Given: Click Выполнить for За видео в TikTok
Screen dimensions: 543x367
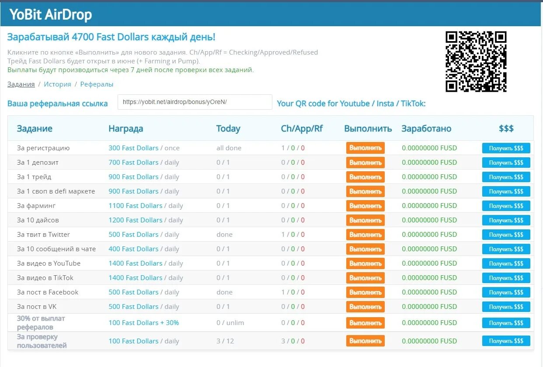Looking at the screenshot, I should coord(365,278).
